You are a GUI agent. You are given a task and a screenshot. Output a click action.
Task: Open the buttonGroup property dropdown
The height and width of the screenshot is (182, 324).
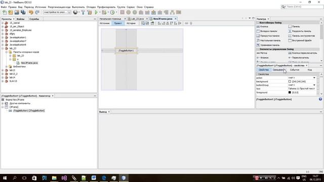coord(314,85)
